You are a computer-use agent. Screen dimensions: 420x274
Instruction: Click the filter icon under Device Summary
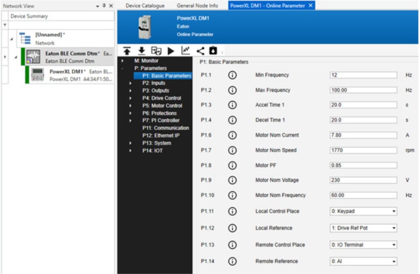(5, 25)
